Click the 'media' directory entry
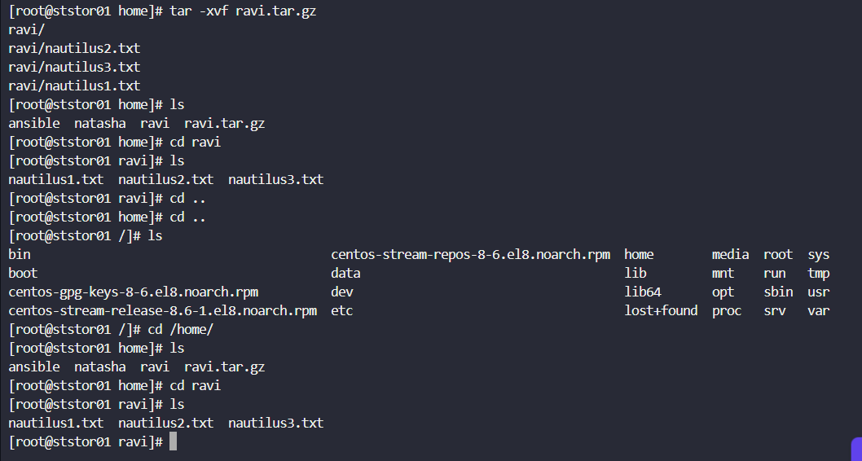 pyautogui.click(x=730, y=254)
